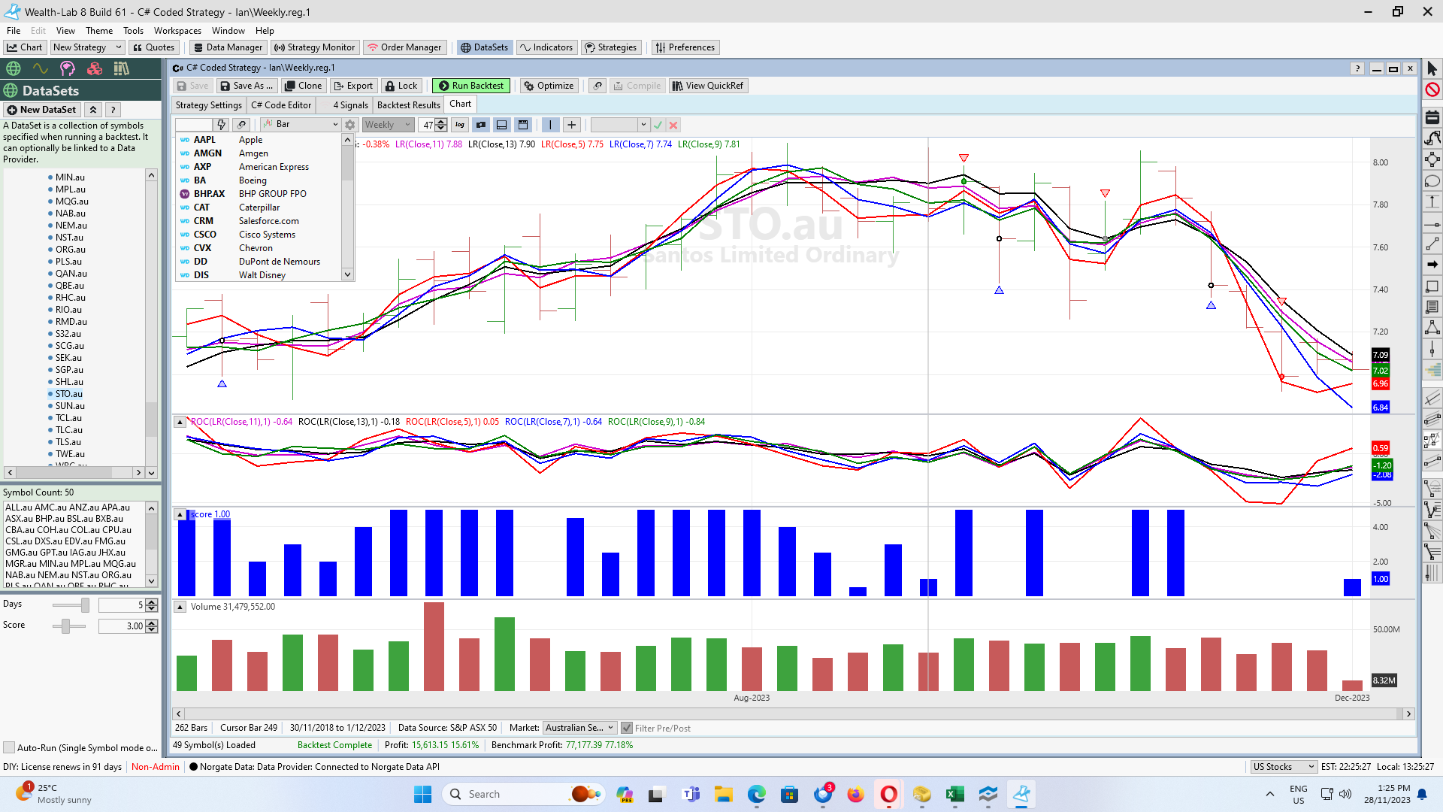Toggle the plus crosshair button
Screen dimensions: 1443x812
click(x=572, y=125)
